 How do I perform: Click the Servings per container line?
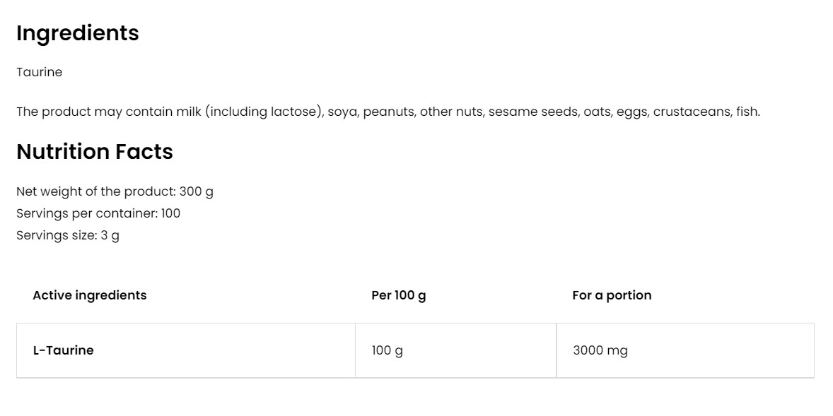(98, 213)
